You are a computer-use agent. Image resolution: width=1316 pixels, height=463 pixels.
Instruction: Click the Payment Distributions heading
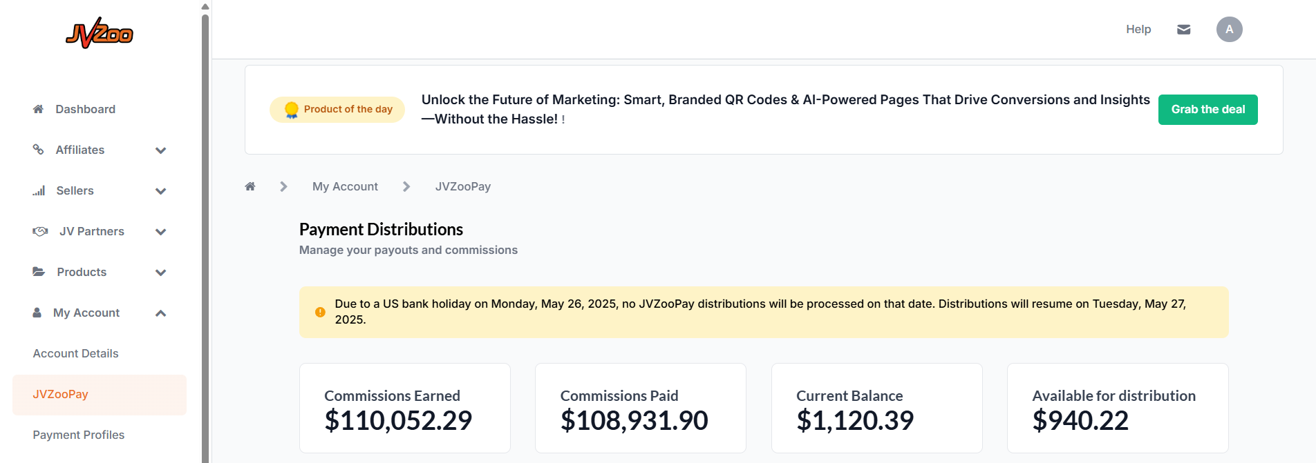pyautogui.click(x=382, y=229)
